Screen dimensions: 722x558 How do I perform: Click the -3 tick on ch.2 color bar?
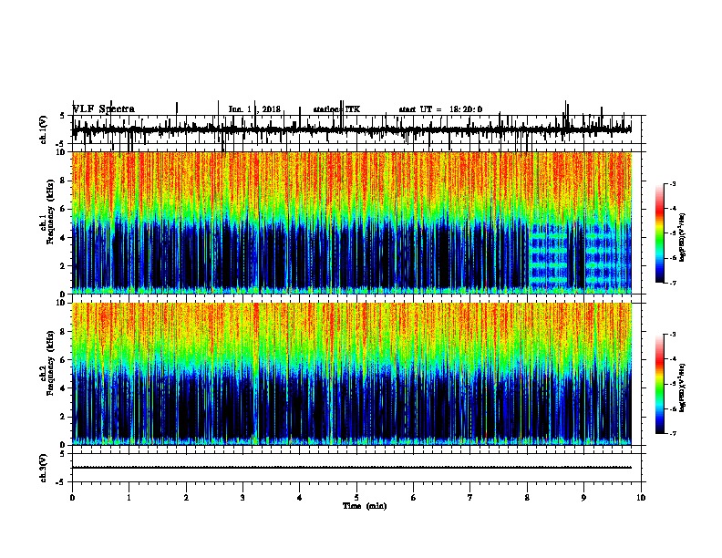[672, 335]
